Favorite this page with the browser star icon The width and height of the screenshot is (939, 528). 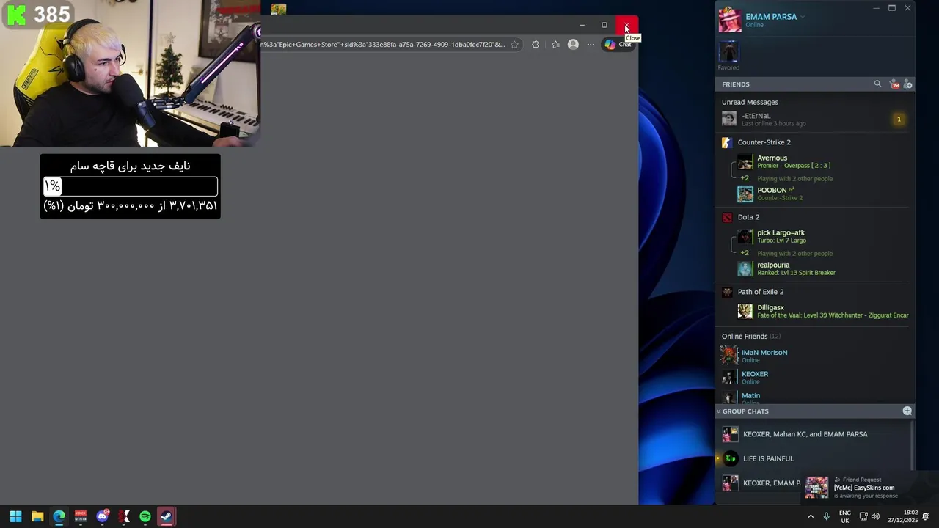tap(514, 45)
